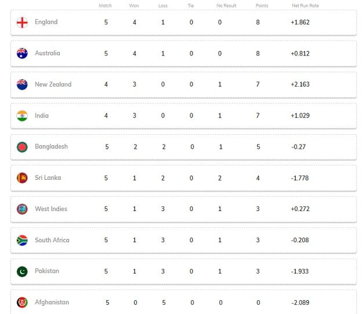Open the Pakistan team name link
Image resolution: width=364 pixels, height=314 pixels.
pos(47,271)
